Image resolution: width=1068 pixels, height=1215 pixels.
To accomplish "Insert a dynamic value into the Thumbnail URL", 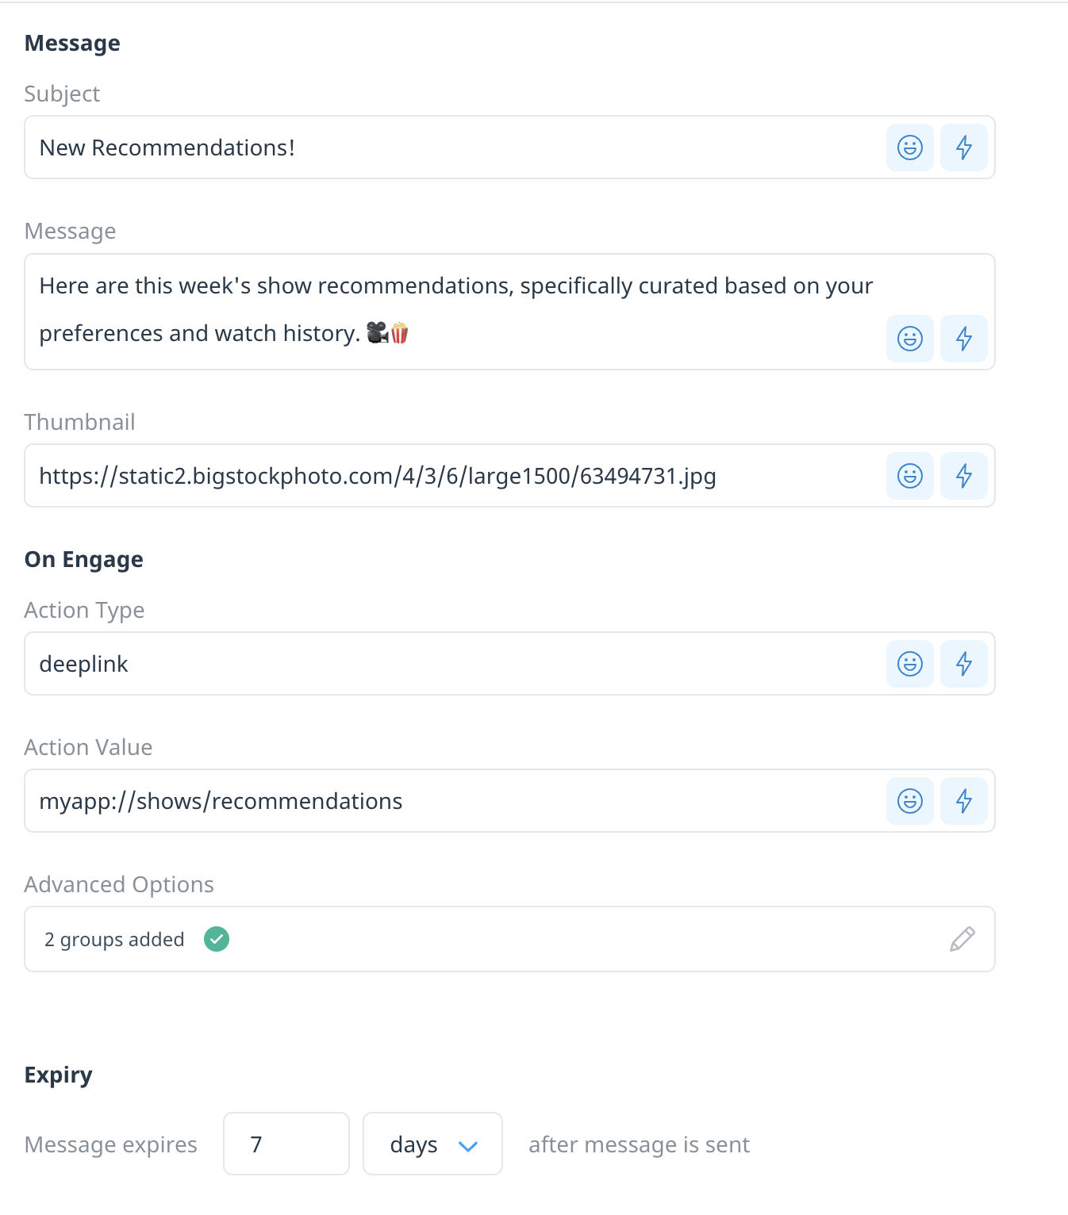I will (964, 476).
